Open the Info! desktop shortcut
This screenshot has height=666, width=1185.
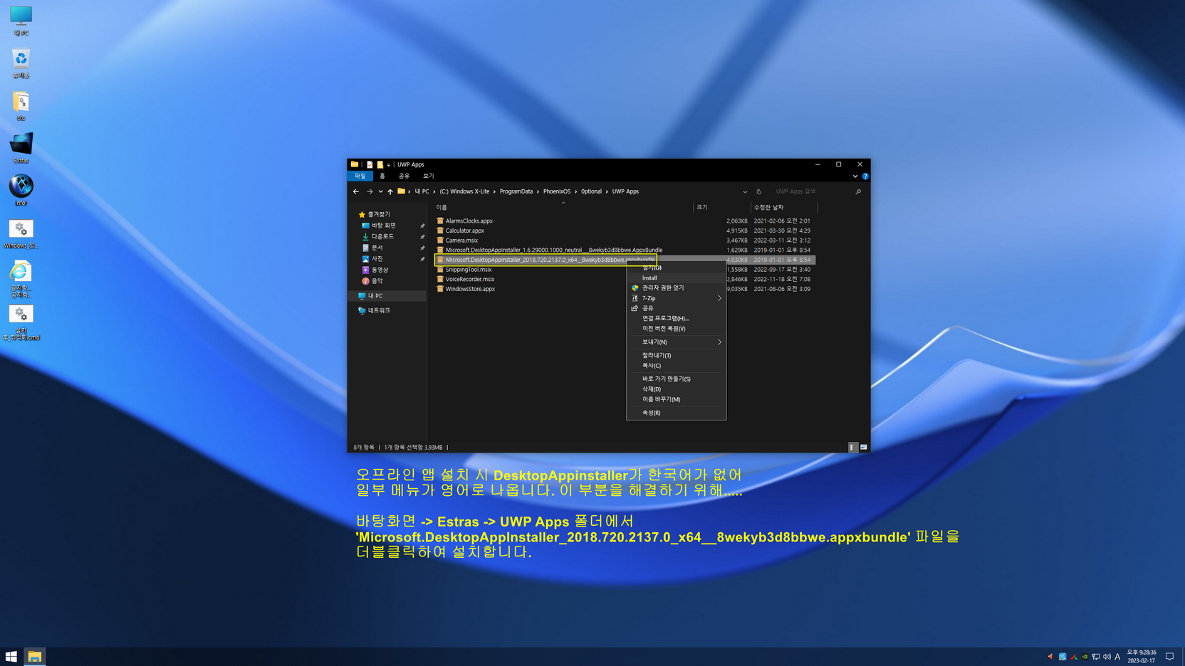[21, 191]
